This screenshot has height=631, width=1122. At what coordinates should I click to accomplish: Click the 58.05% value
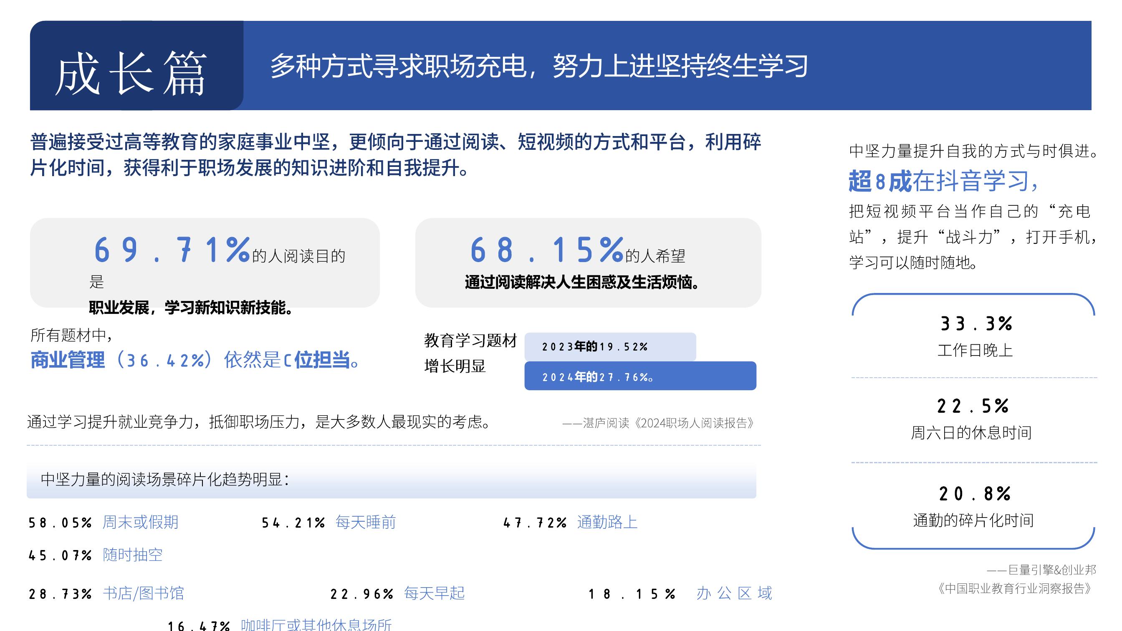(x=60, y=522)
